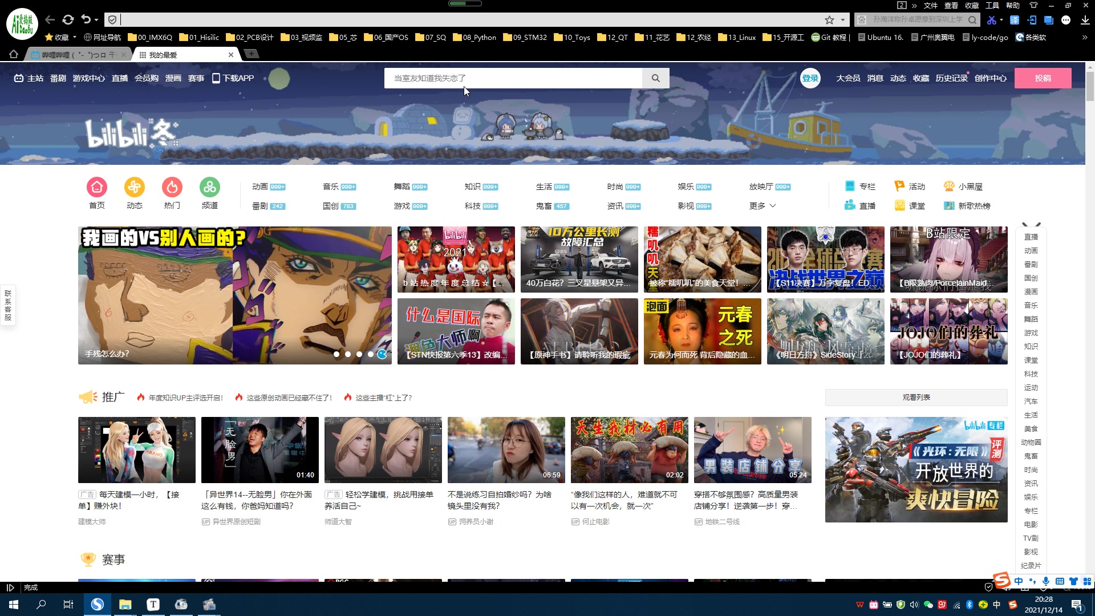This screenshot has height=616, width=1095.
Task: Open the 专栏 column icon link
Action: 859,187
